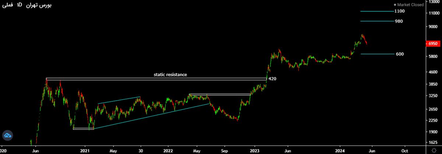Select the 980 horizontal target line

pos(376,21)
